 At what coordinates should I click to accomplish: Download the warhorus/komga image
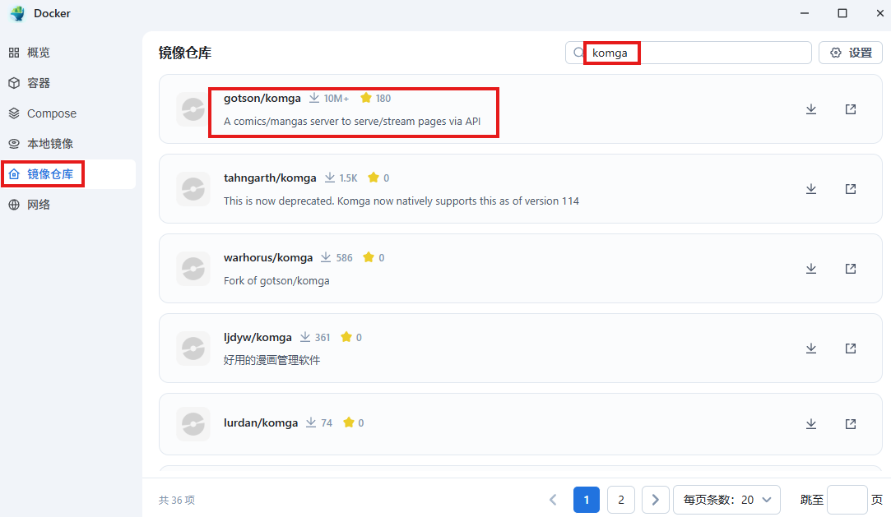click(811, 269)
